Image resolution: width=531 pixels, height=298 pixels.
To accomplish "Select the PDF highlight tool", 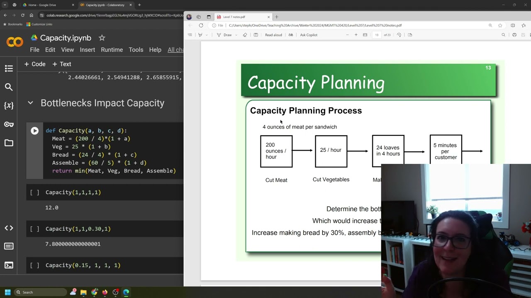I will tap(200, 35).
